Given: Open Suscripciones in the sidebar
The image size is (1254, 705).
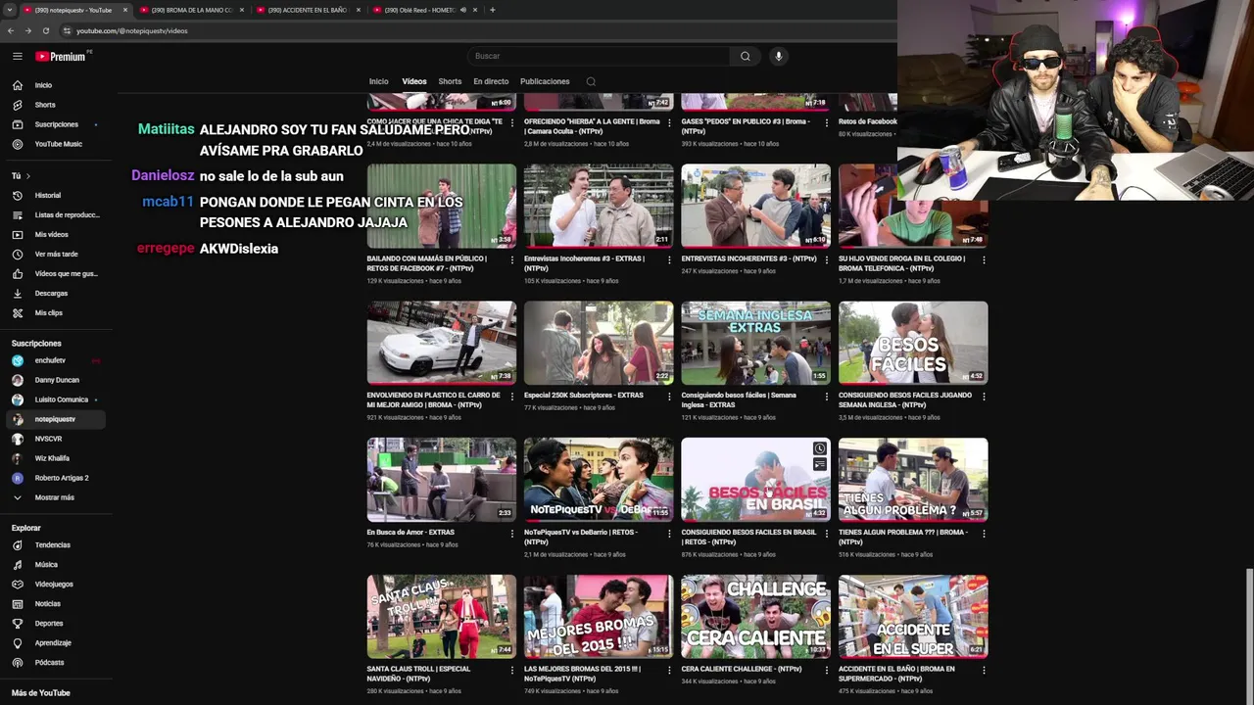Looking at the screenshot, I should click(x=56, y=124).
